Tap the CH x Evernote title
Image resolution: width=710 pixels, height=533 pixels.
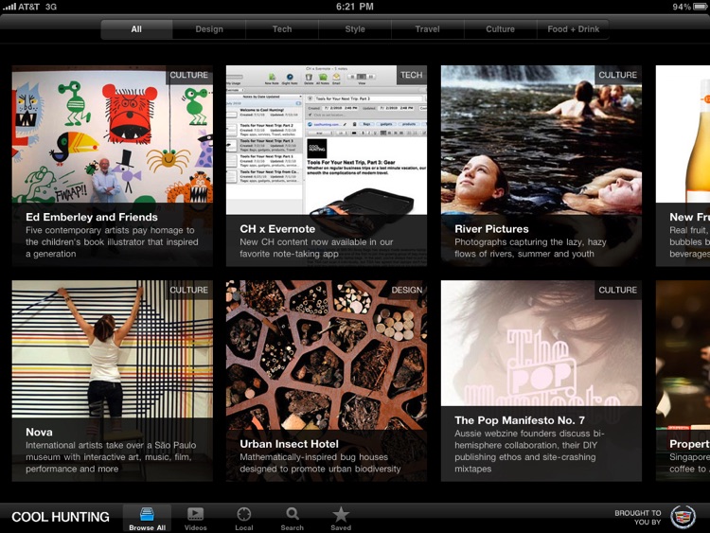click(277, 229)
